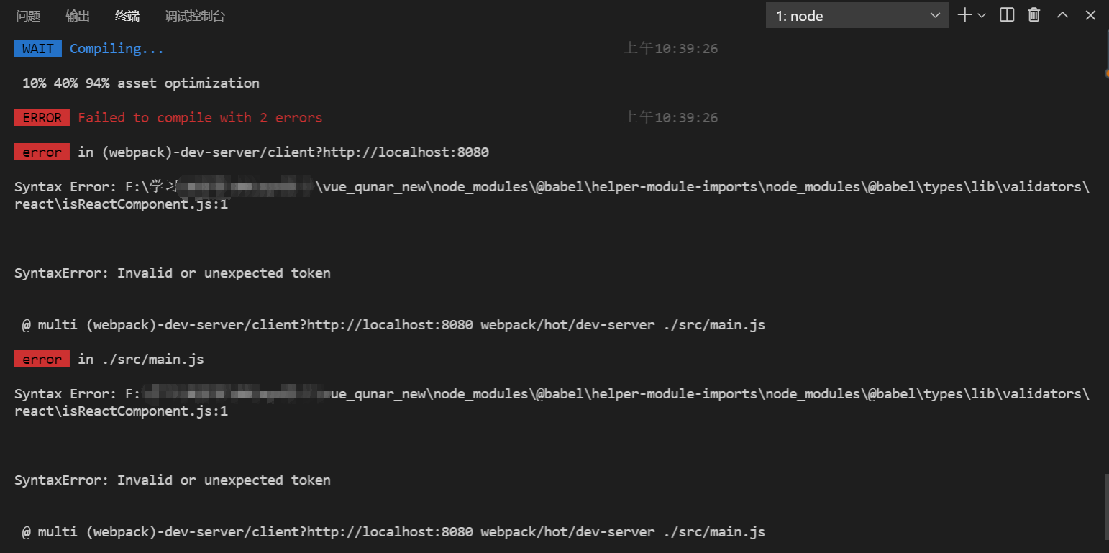Click the terminal vertical scrollbar thumb
The image size is (1109, 553).
click(1105, 507)
